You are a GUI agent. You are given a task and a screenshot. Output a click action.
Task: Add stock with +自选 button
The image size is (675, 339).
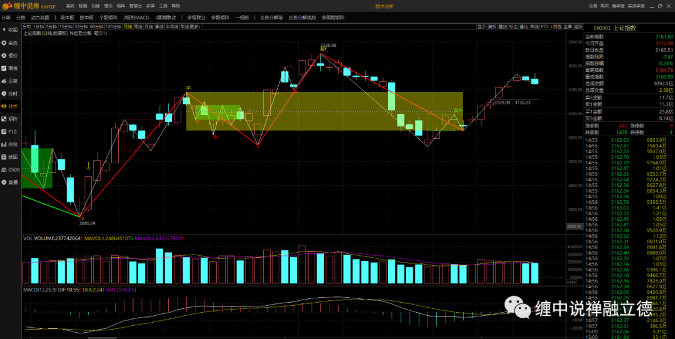click(557, 27)
